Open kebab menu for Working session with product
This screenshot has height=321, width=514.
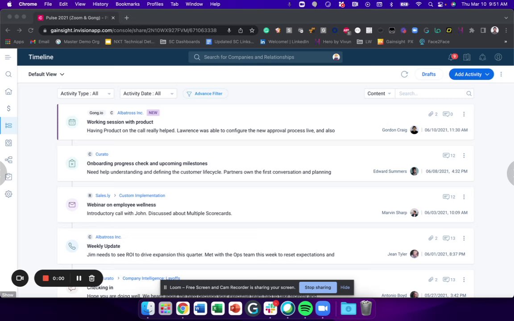pyautogui.click(x=464, y=114)
